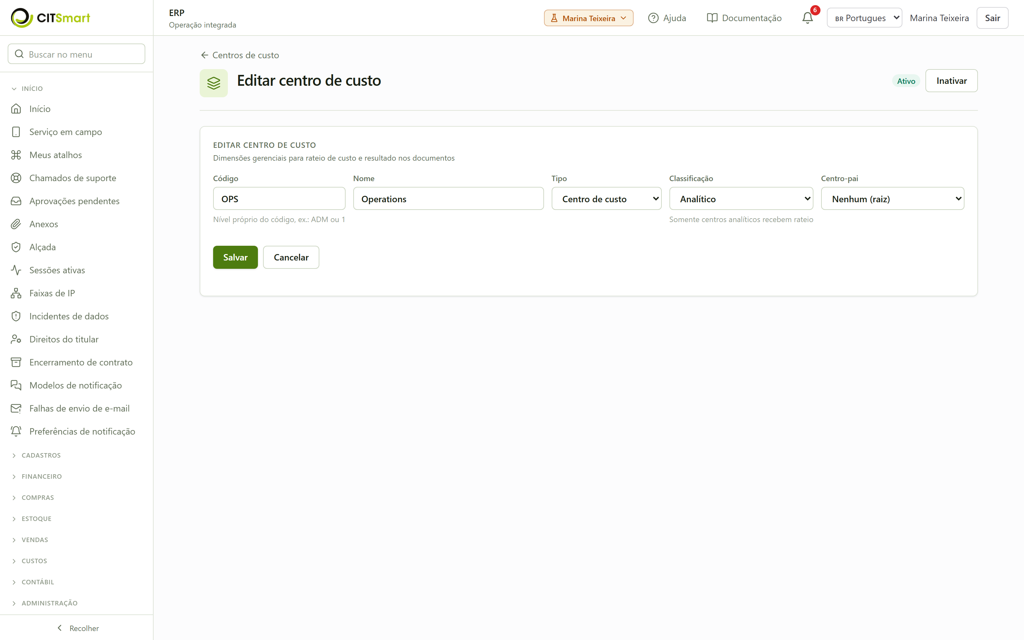The width and height of the screenshot is (1024, 640).
Task: Collapse sidebar with Recolher
Action: pos(78,628)
